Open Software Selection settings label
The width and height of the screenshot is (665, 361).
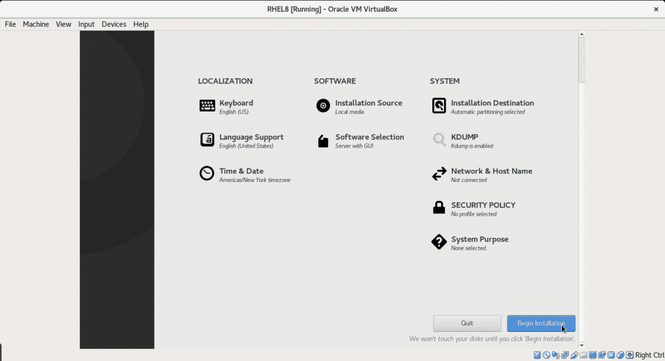369,137
